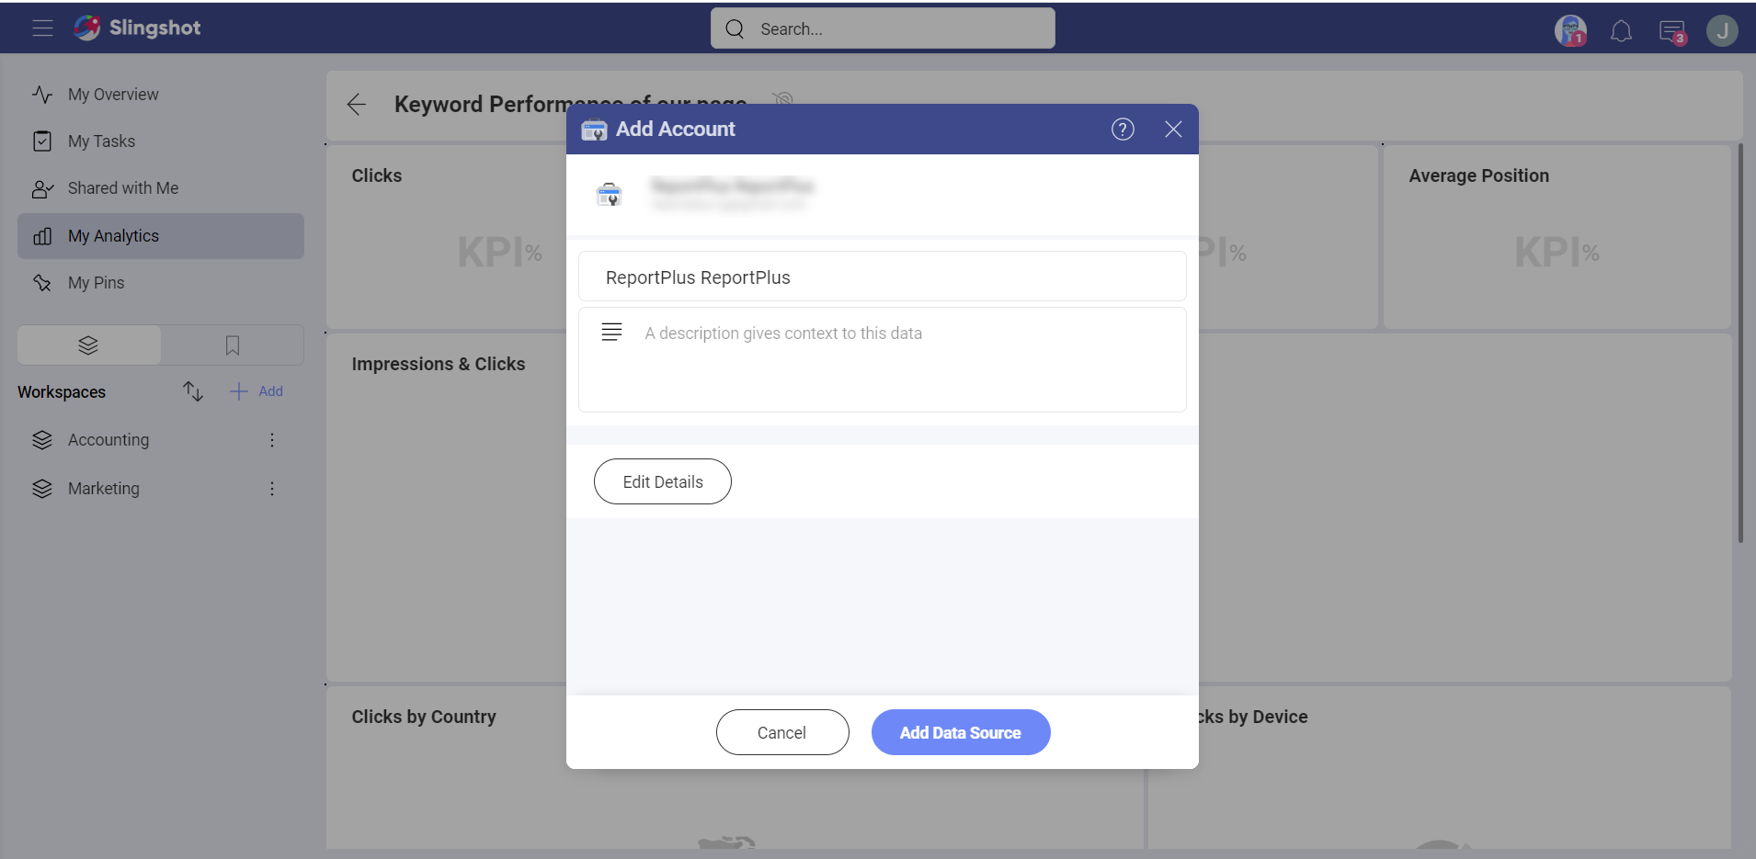Click the Add Data Source button
The width and height of the screenshot is (1756, 859).
961,732
